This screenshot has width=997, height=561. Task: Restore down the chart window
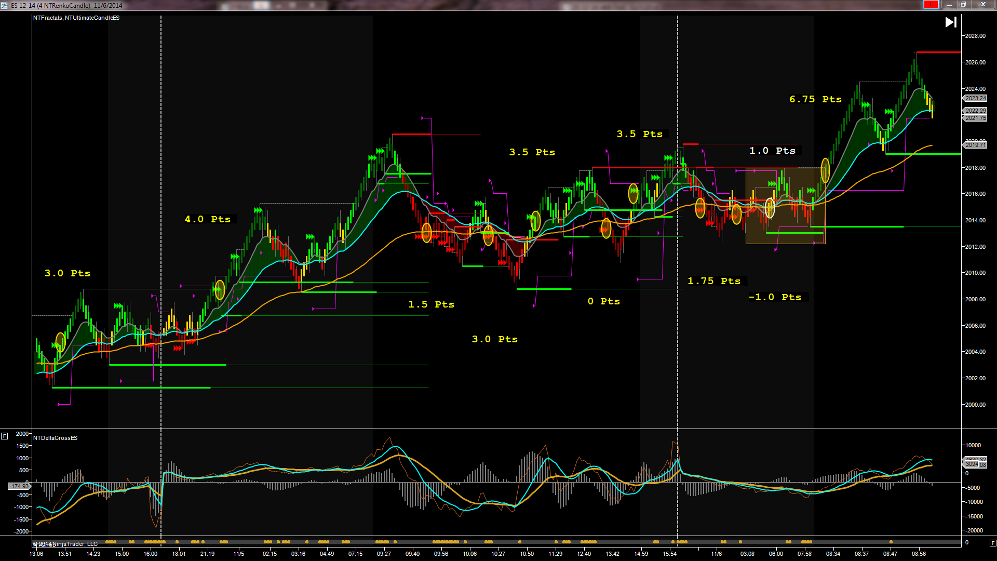(x=963, y=5)
